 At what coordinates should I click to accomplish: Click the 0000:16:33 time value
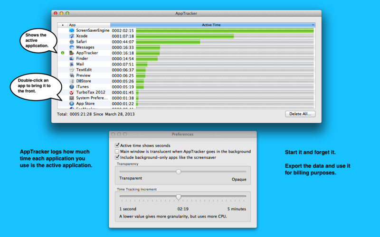(123, 47)
